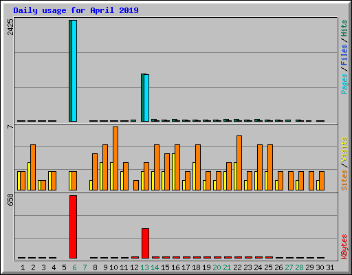Viewport: 352px width, 275px height.
Task: Click the red "KBytes" legend label
Action: click(344, 247)
